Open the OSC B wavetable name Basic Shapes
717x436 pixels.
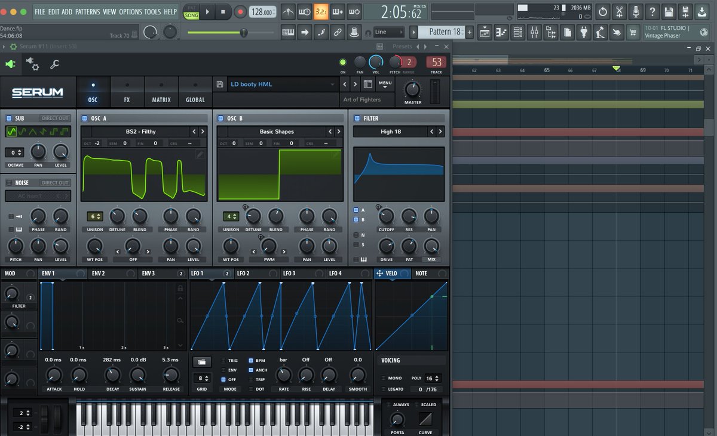tap(276, 131)
